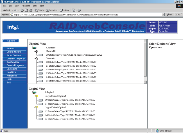Click the LogicalDrive0 array icon

(37, 96)
